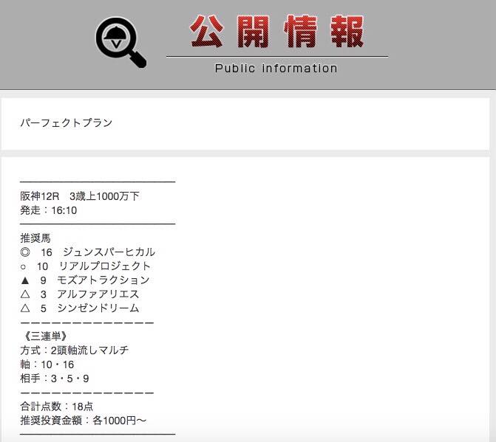Click the 阪神12R race title line
This screenshot has width=496, height=442.
click(x=80, y=196)
